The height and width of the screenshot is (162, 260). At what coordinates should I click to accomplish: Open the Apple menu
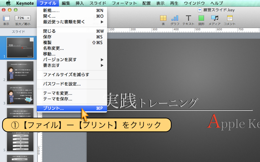[8, 3]
